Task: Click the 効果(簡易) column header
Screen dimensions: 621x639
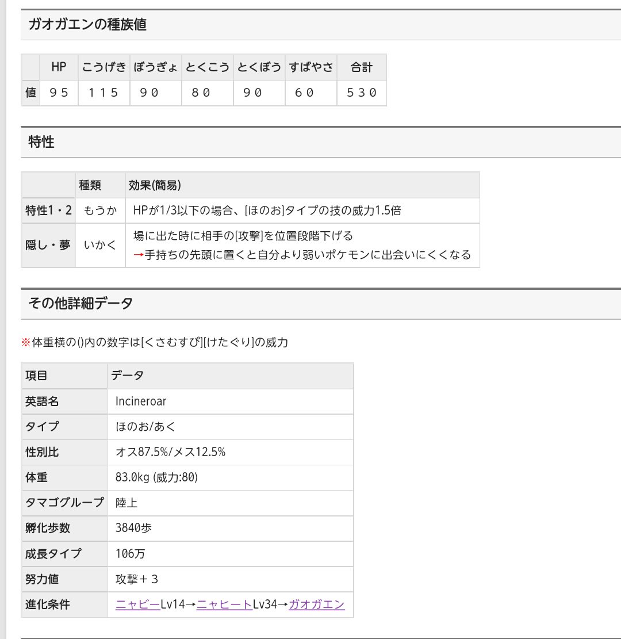Action: tap(302, 185)
